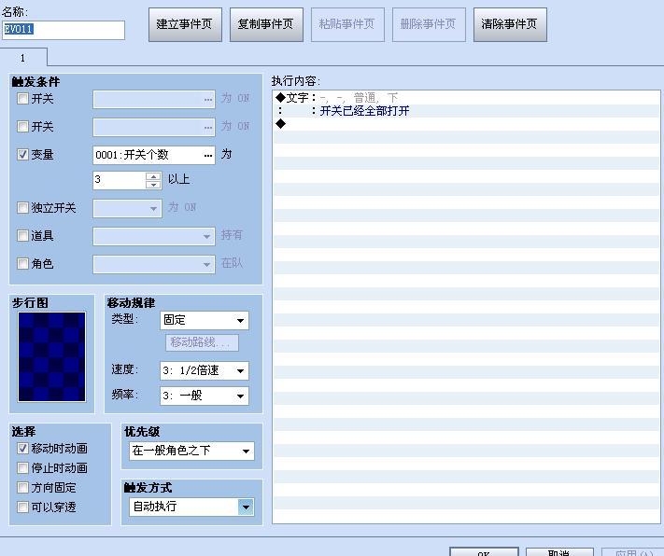Enable the 道具 condition checkbox
The width and height of the screenshot is (664, 556).
(x=22, y=236)
